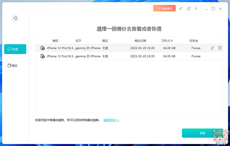
Task: Open the feedback edit icon in title bar
Action: pyautogui.click(x=189, y=9)
